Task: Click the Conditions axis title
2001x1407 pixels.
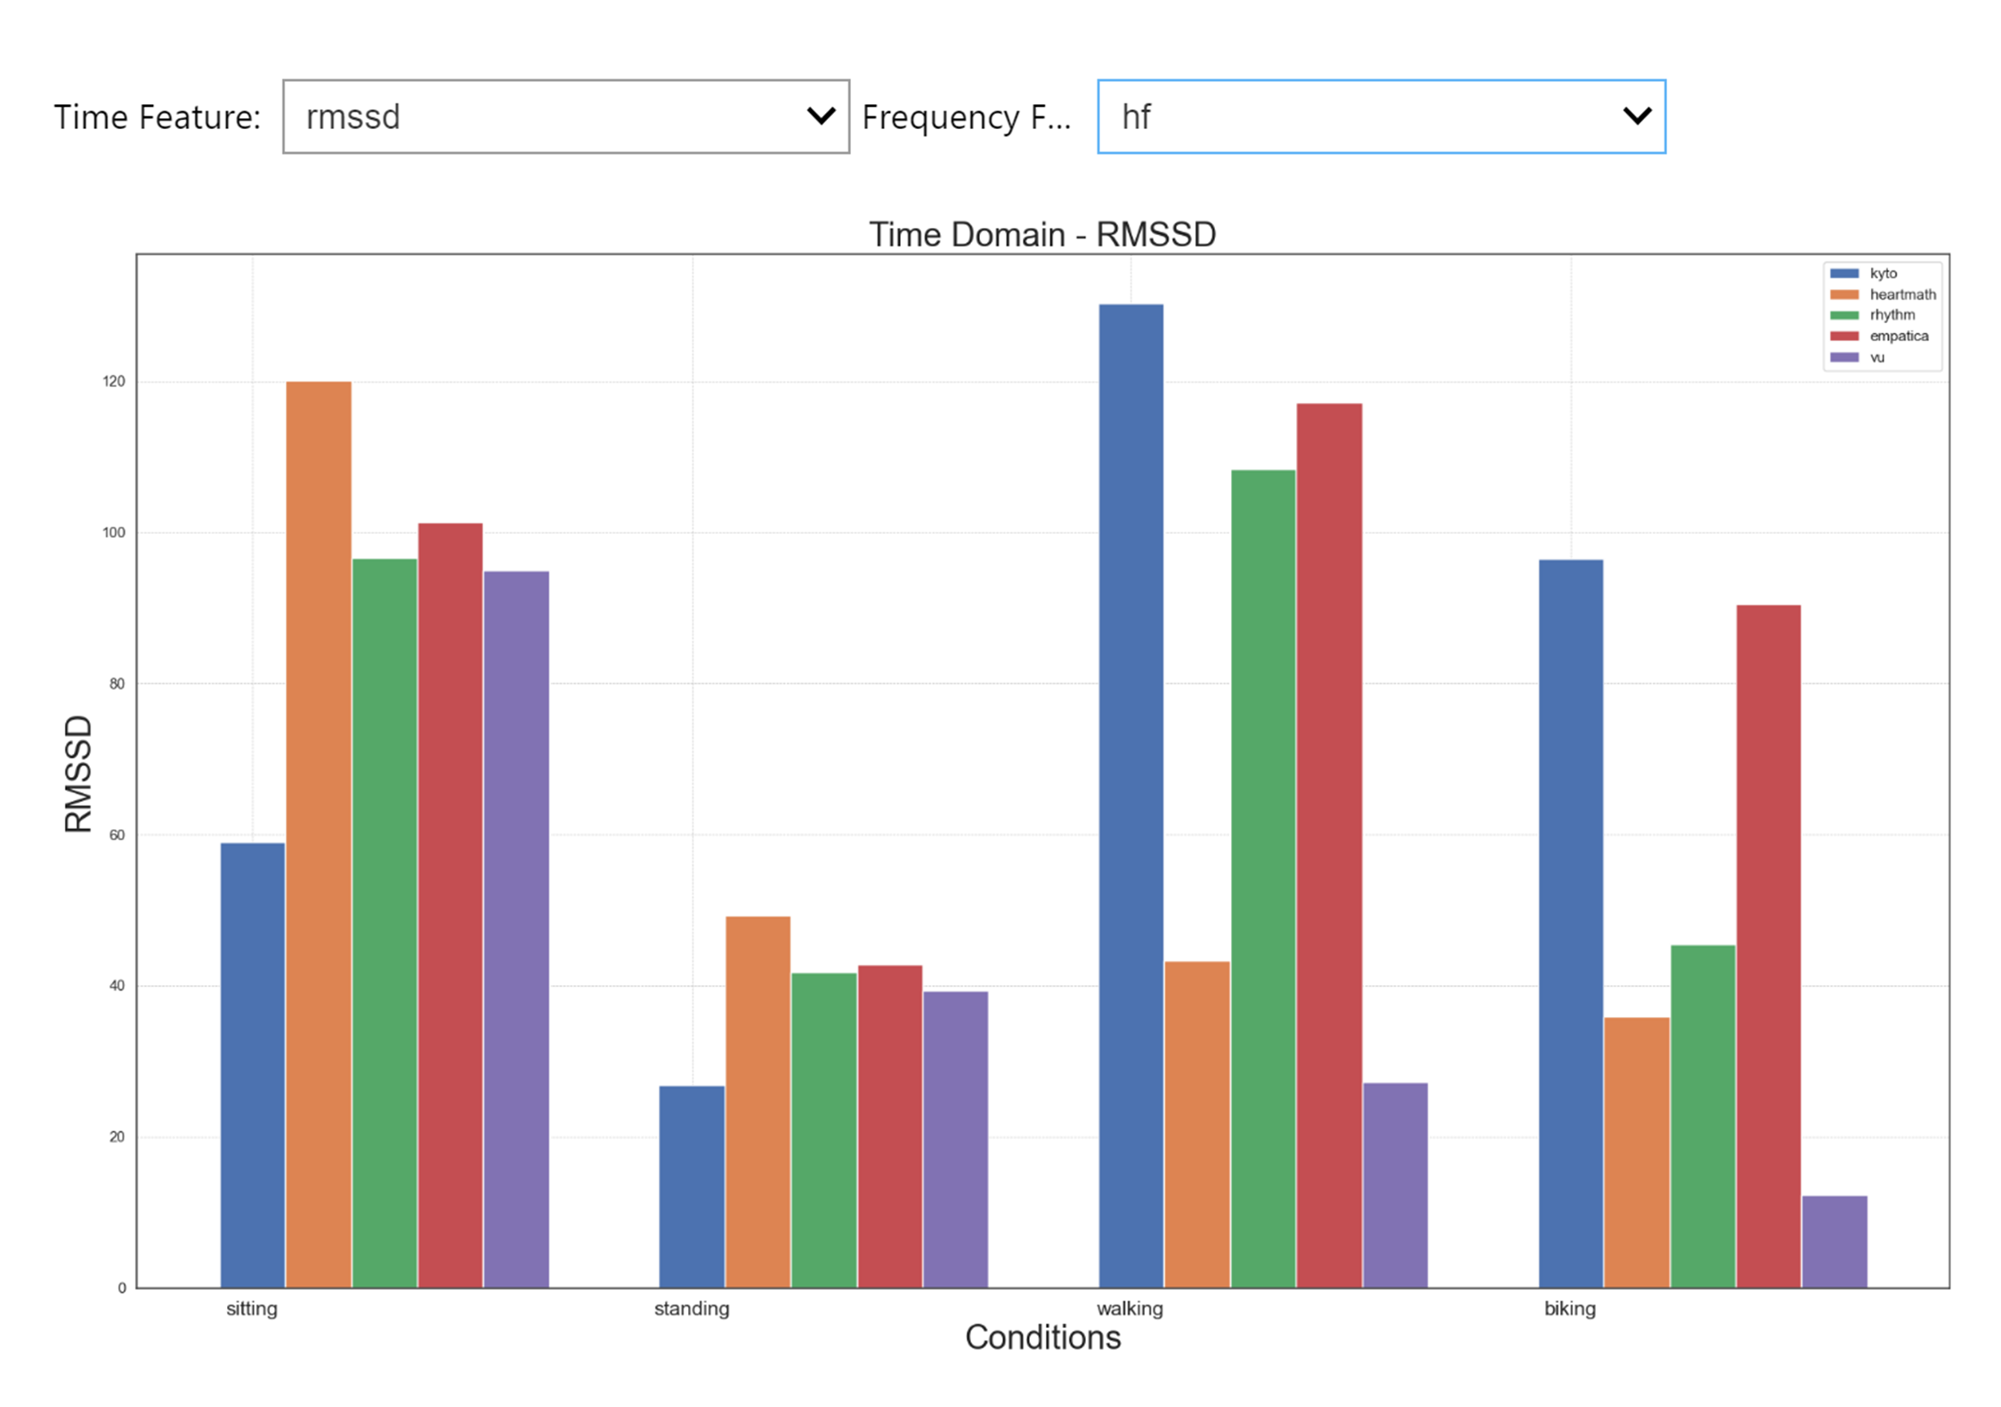Action: (x=1042, y=1338)
